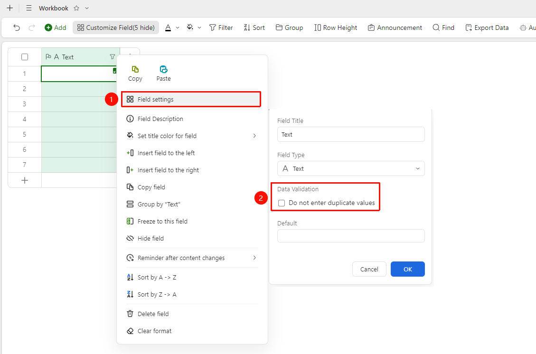Select Insert field to the right

pyautogui.click(x=192, y=170)
